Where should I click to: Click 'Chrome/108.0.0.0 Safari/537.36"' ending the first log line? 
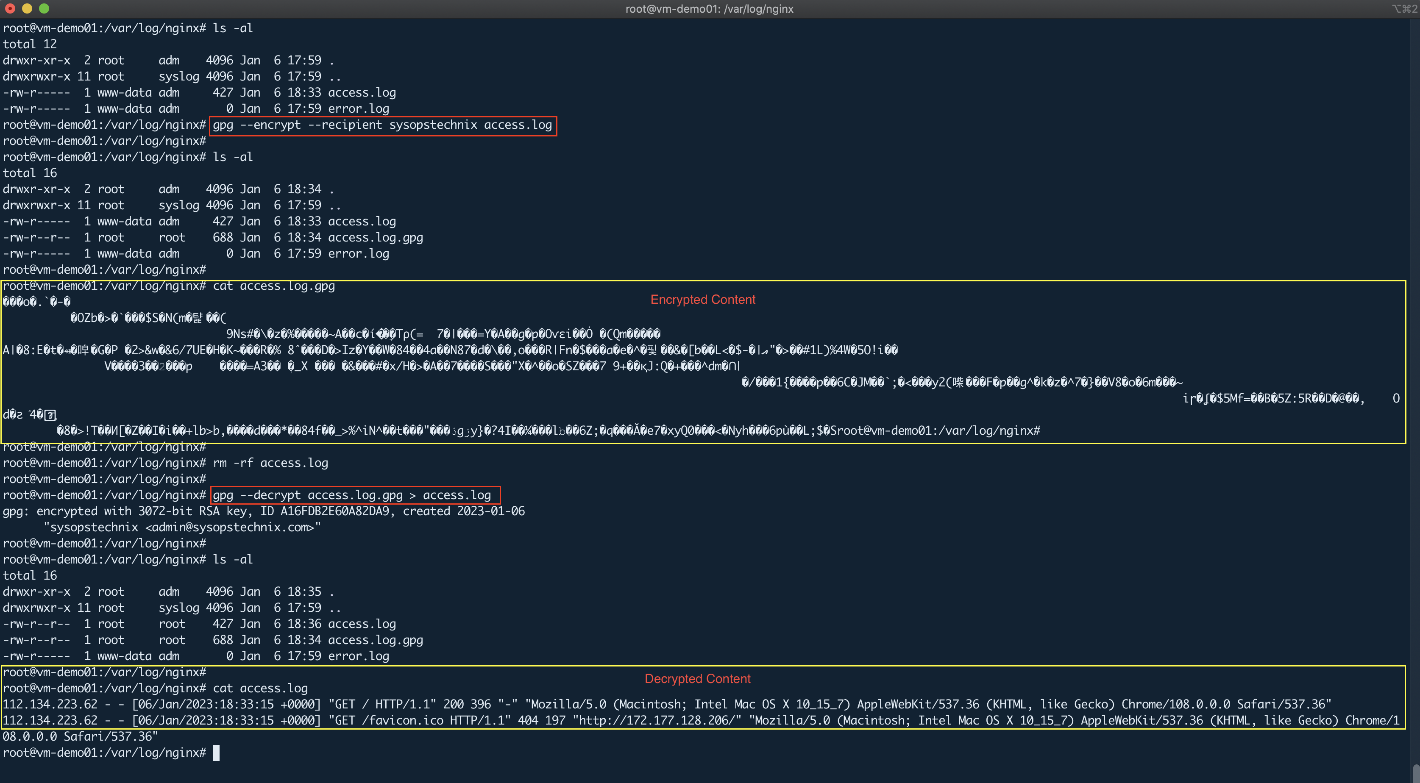pyautogui.click(x=1227, y=704)
